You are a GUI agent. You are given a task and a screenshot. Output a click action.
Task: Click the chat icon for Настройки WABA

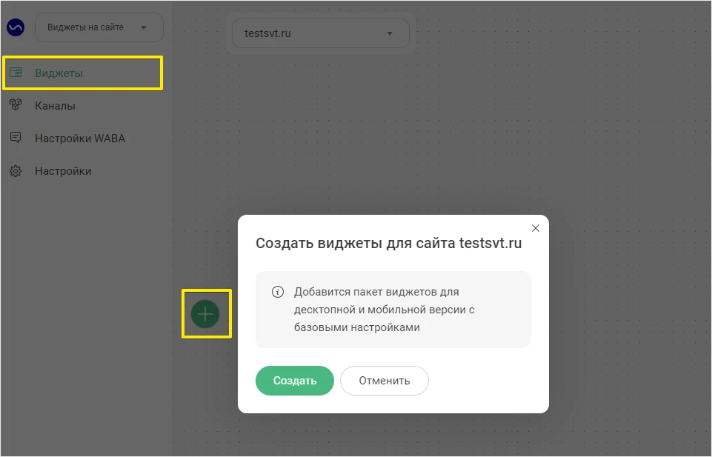click(x=16, y=138)
